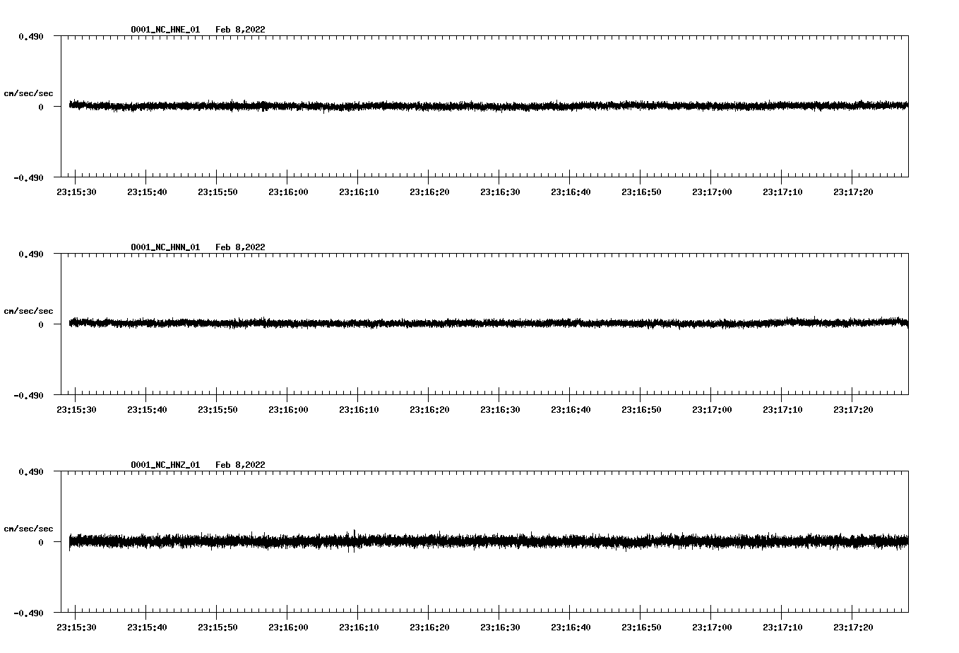Image resolution: width=959 pixels, height=653 pixels.
Task: Click the 0001_NC_HNE_01 channel title
Action: [165, 30]
